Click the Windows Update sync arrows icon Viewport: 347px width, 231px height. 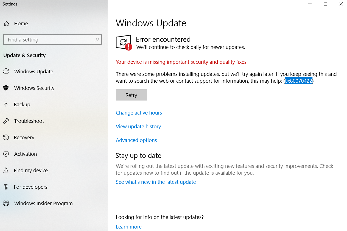click(x=6, y=71)
